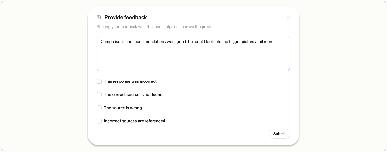Click the 'Incorrect sources are referenced' label text
387x152 pixels.
[134, 121]
